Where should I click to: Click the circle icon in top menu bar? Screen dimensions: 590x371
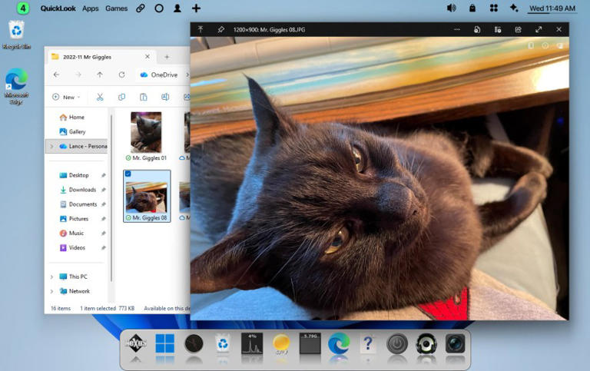click(x=159, y=8)
